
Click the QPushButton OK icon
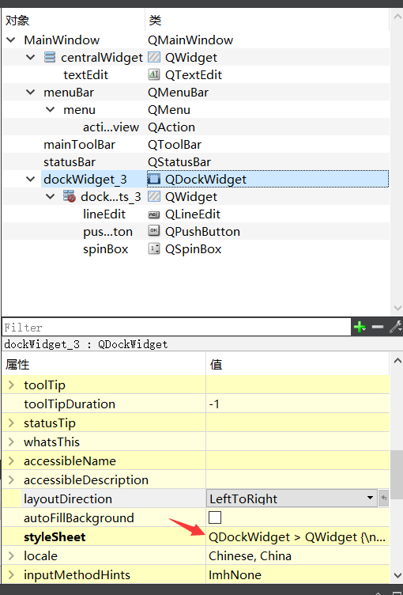pyautogui.click(x=153, y=231)
